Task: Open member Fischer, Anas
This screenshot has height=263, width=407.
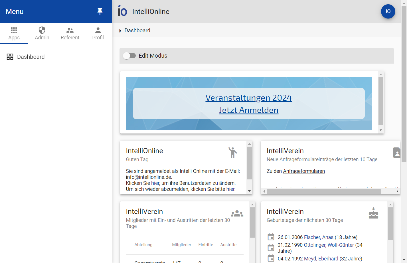Action: (319, 237)
